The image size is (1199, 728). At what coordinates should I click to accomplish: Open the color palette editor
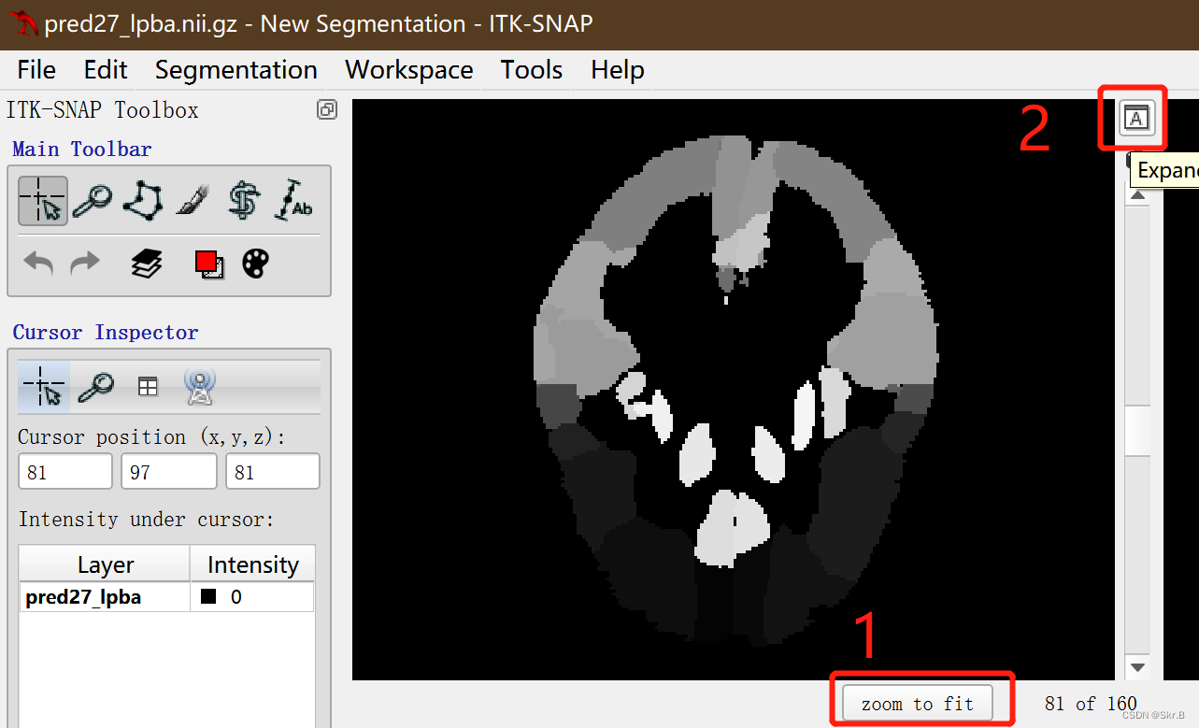pos(256,264)
